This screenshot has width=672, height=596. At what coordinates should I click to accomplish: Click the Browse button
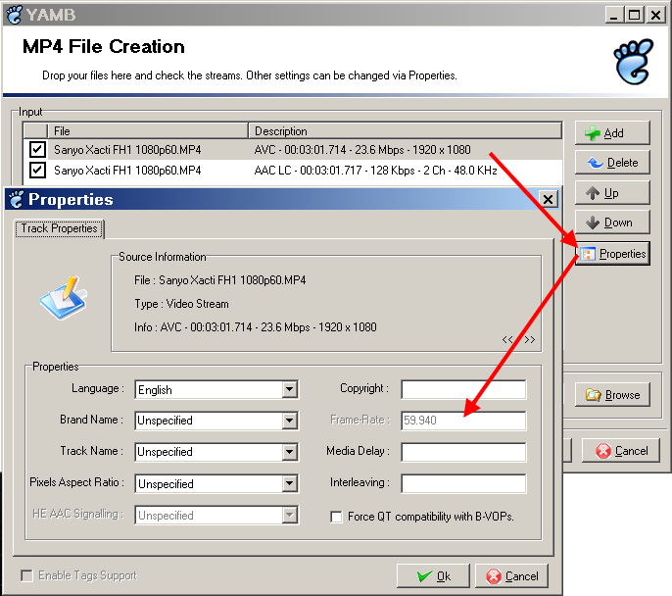click(612, 394)
